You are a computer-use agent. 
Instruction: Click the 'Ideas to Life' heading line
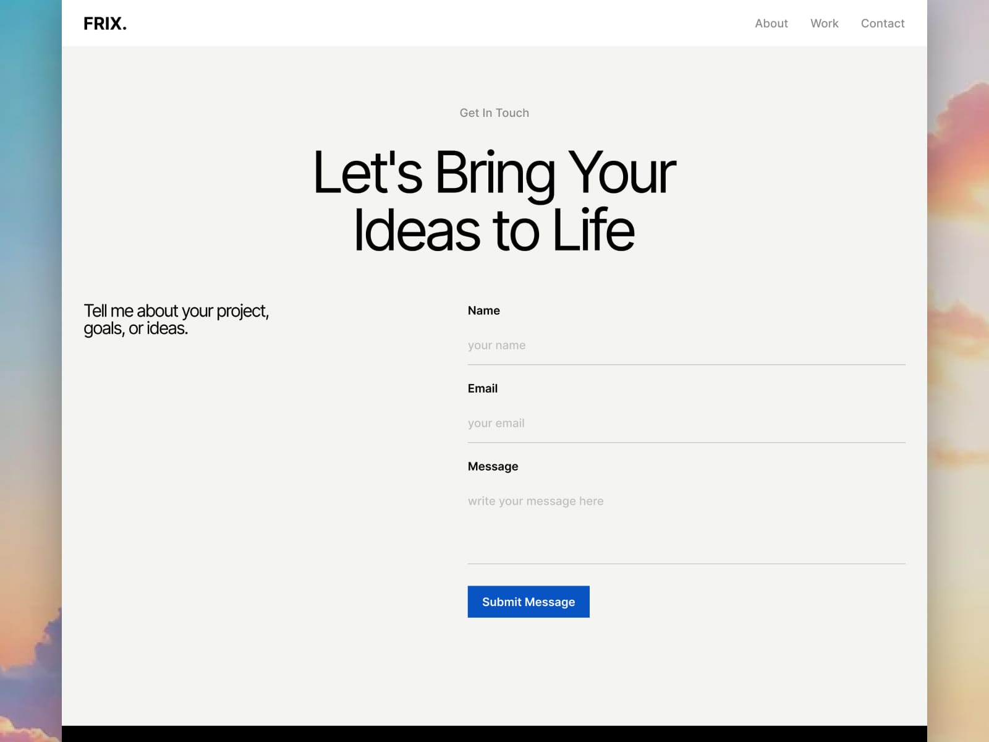pyautogui.click(x=494, y=230)
